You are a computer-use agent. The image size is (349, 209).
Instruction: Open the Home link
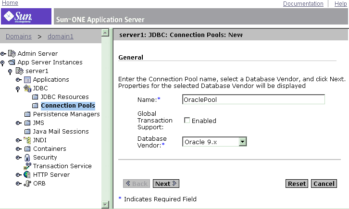click(x=10, y=3)
